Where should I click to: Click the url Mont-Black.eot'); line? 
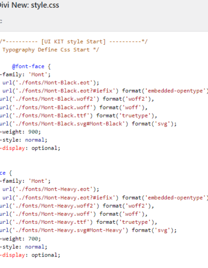tap(51, 83)
